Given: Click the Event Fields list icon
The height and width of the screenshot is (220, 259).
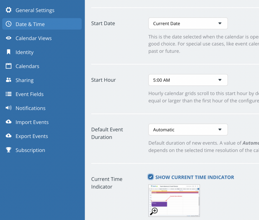Looking at the screenshot, I should coord(9,94).
